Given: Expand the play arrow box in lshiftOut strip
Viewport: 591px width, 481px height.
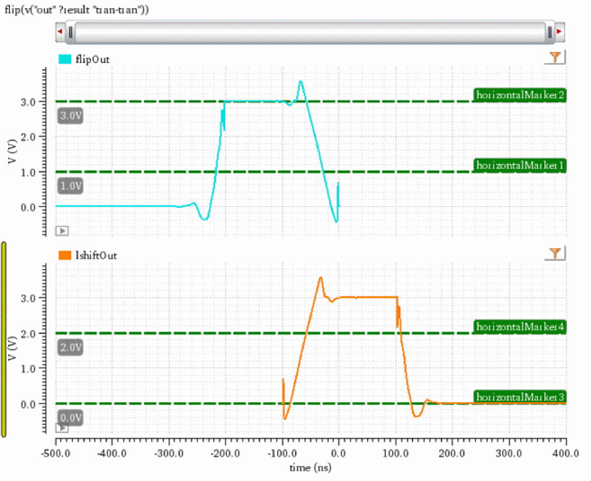Looking at the screenshot, I should [x=62, y=428].
